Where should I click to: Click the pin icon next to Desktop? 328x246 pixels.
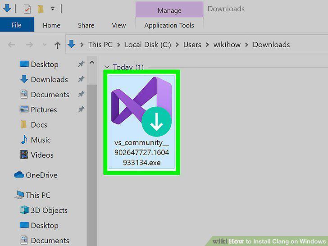point(81,64)
